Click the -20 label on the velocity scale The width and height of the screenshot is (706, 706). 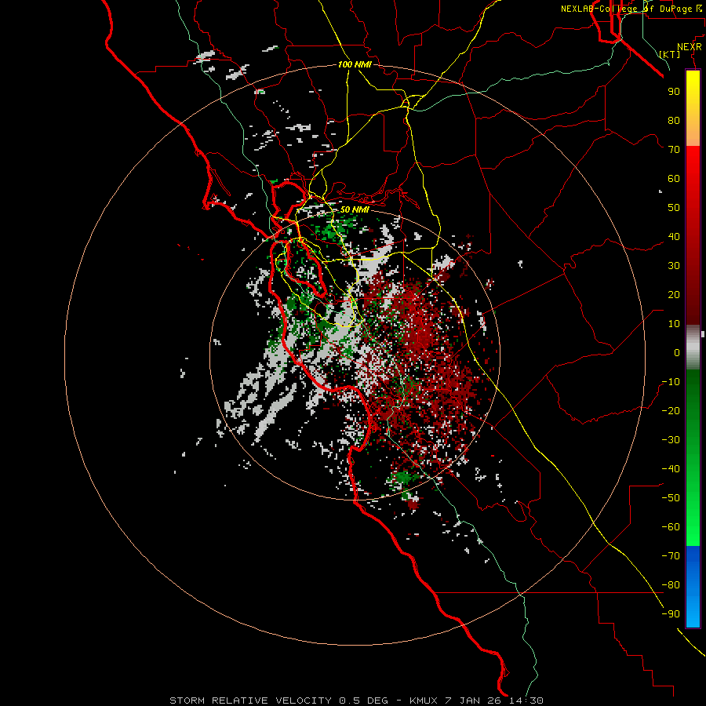click(671, 411)
